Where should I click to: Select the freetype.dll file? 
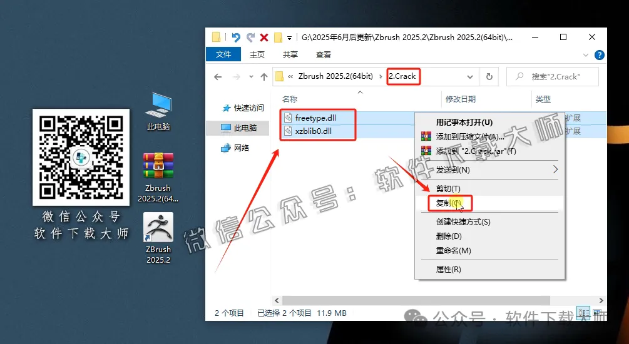click(315, 118)
